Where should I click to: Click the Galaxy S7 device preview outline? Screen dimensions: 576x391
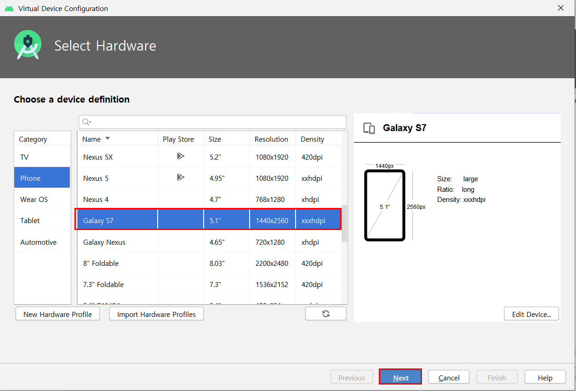click(385, 205)
